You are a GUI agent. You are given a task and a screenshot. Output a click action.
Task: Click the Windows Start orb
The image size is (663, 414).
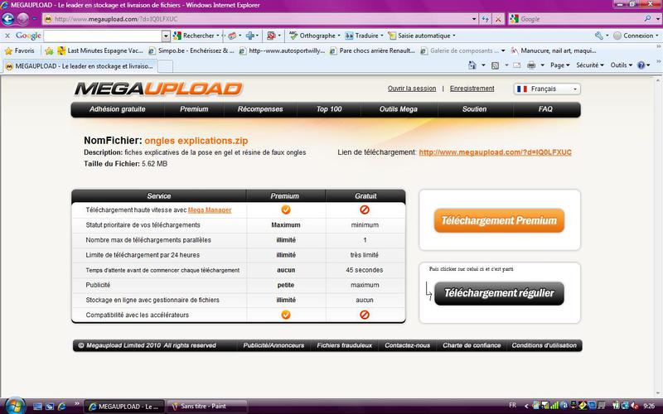click(14, 406)
